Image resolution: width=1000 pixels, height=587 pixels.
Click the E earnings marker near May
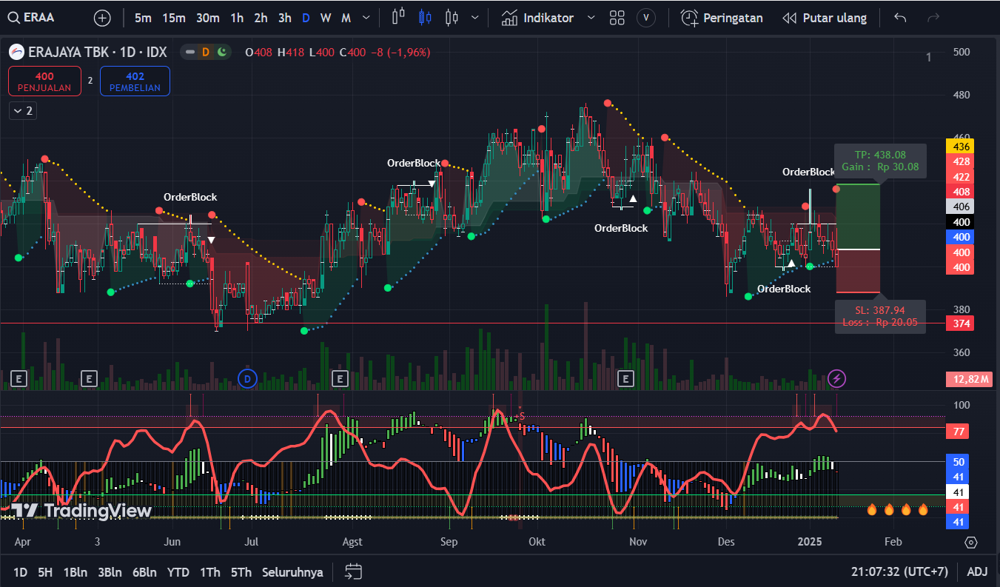[89, 379]
